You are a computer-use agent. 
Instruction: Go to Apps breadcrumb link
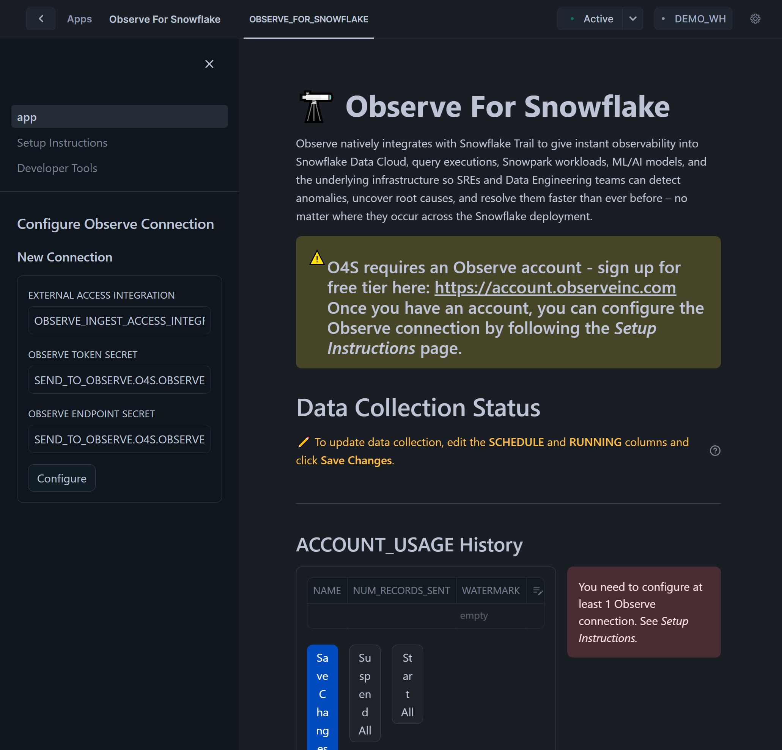79,19
